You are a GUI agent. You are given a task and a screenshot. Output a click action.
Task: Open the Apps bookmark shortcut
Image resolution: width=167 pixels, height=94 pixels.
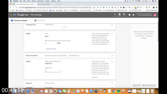tap(12, 10)
